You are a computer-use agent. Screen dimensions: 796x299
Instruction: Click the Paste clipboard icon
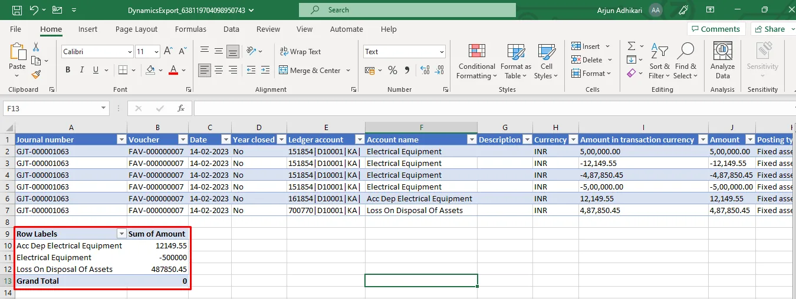[17, 53]
